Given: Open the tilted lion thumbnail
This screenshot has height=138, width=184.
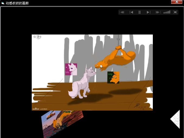Looking at the screenshot, I should [62, 124].
